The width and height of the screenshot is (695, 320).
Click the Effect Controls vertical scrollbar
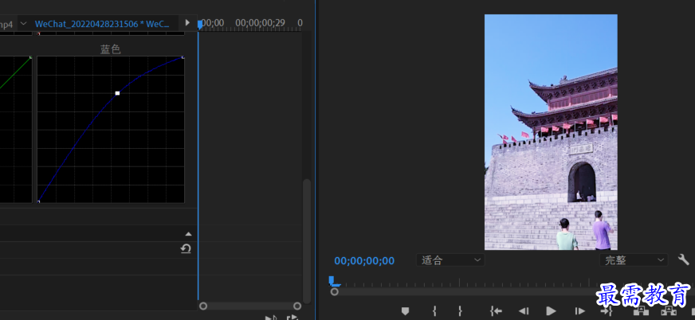point(307,240)
